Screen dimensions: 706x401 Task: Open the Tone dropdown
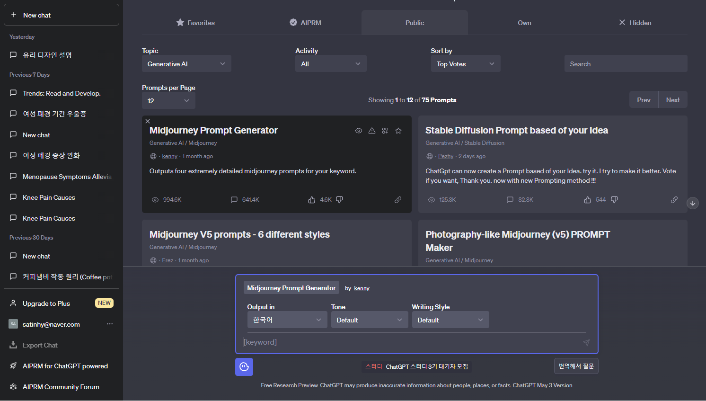tap(370, 320)
